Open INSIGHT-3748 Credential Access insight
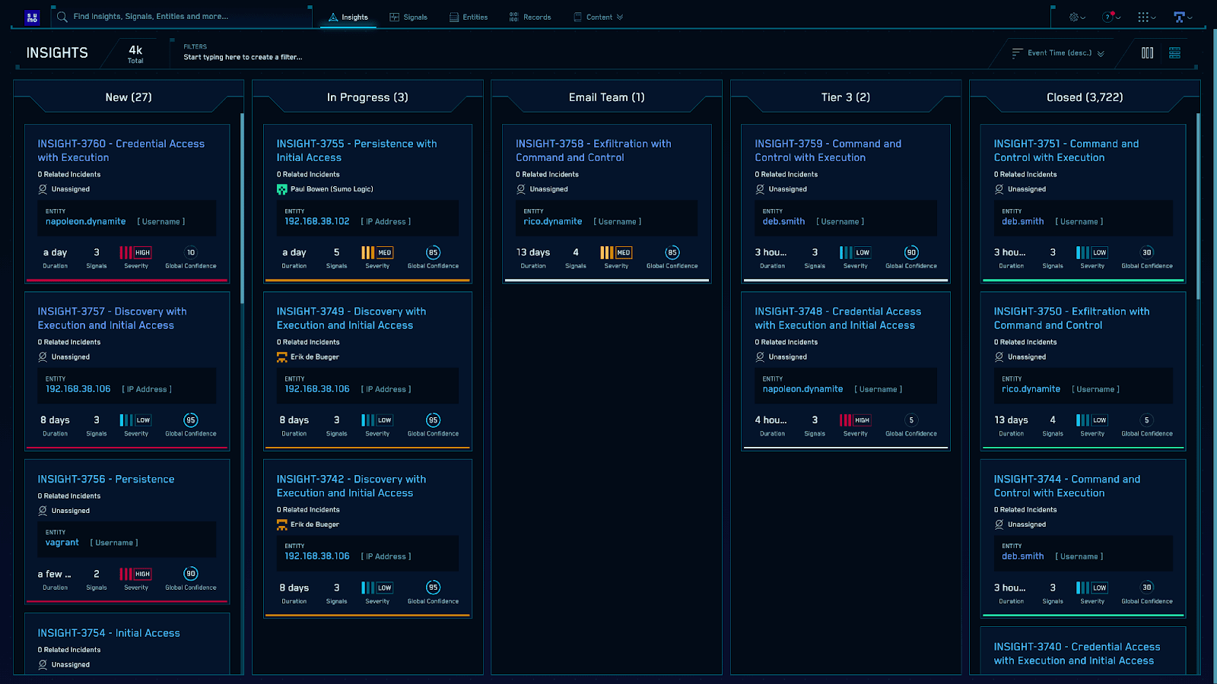1217x684 pixels. click(x=837, y=318)
